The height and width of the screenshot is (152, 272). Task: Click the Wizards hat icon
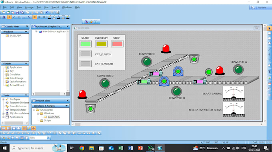[x=86, y=22]
